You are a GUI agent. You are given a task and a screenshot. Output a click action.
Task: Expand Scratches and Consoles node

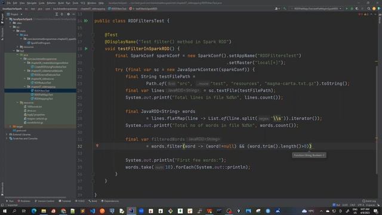[x=7, y=139]
